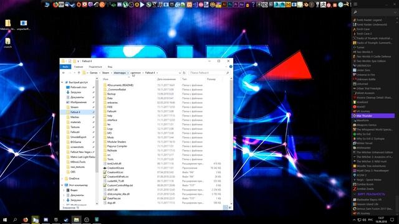Expand the OneDrive tree node
This screenshot has width=399, height=224.
pyautogui.click(x=62, y=179)
